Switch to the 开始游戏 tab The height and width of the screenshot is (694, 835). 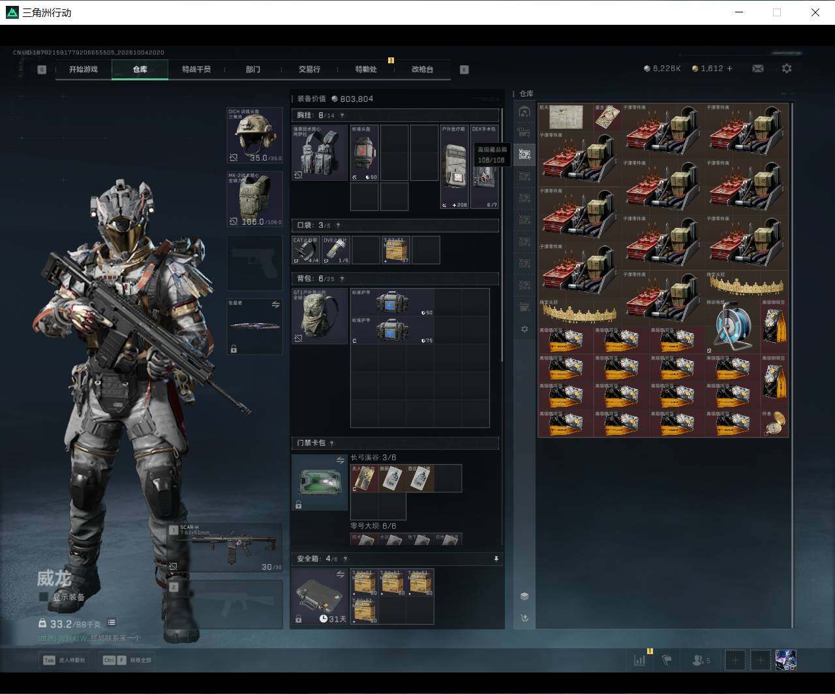[x=83, y=69]
